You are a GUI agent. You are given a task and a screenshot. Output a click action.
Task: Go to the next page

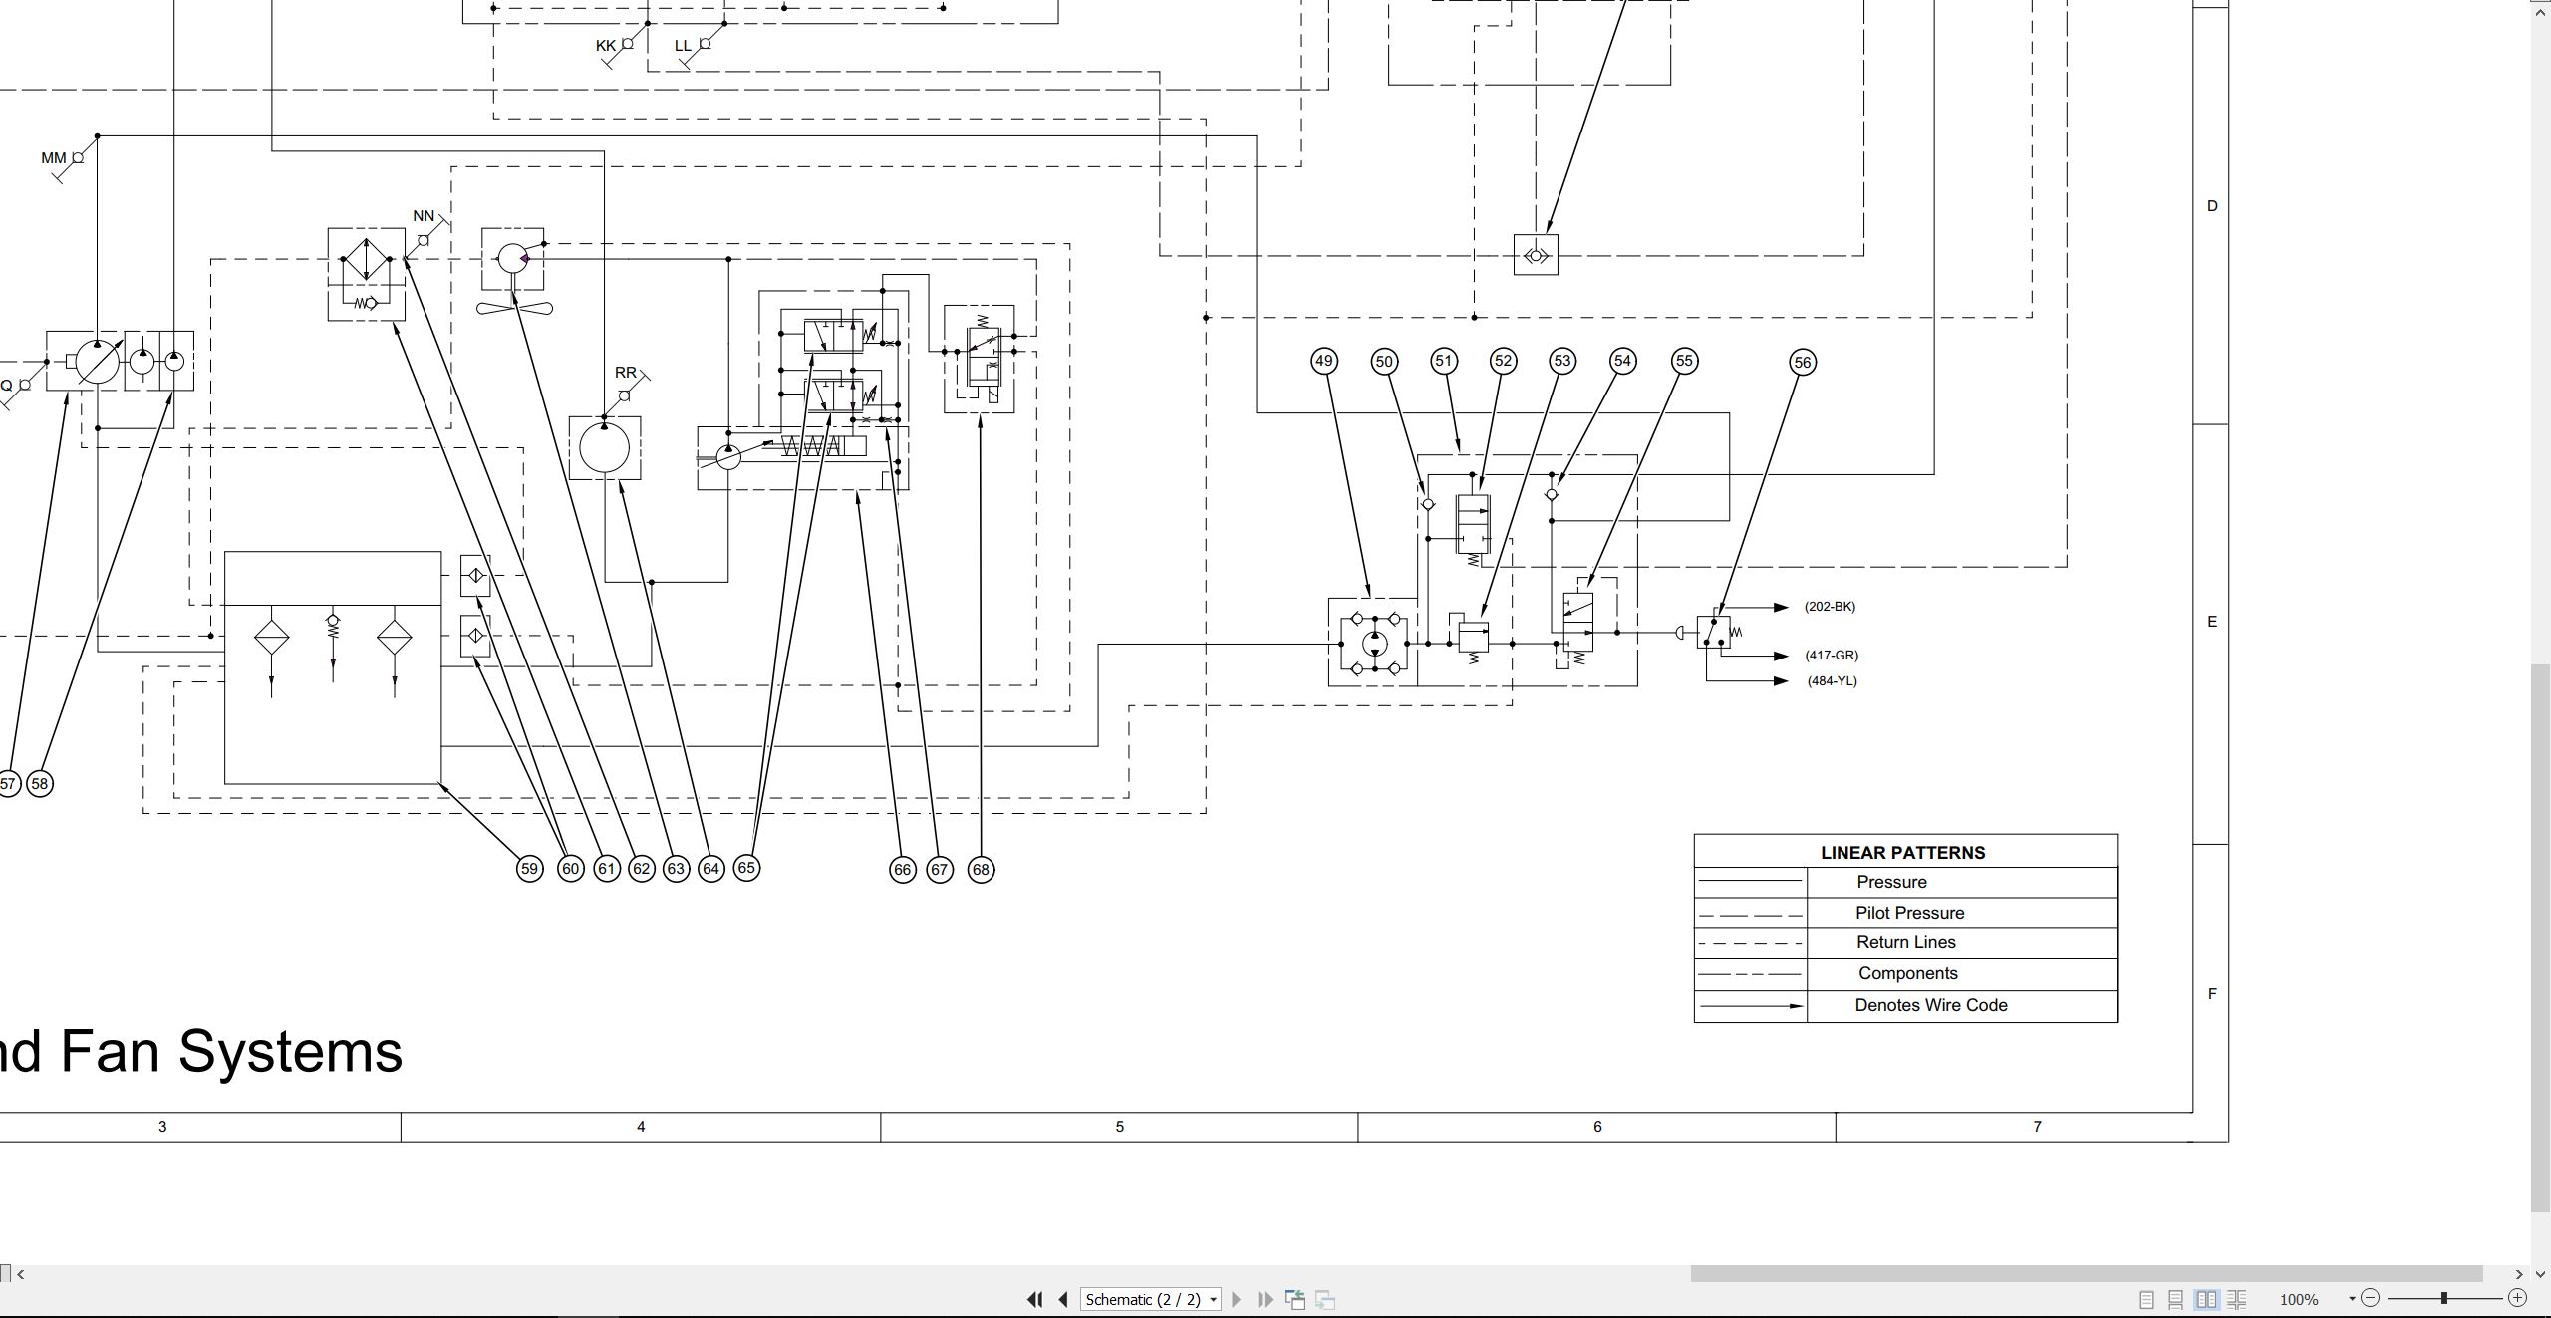(1237, 1299)
